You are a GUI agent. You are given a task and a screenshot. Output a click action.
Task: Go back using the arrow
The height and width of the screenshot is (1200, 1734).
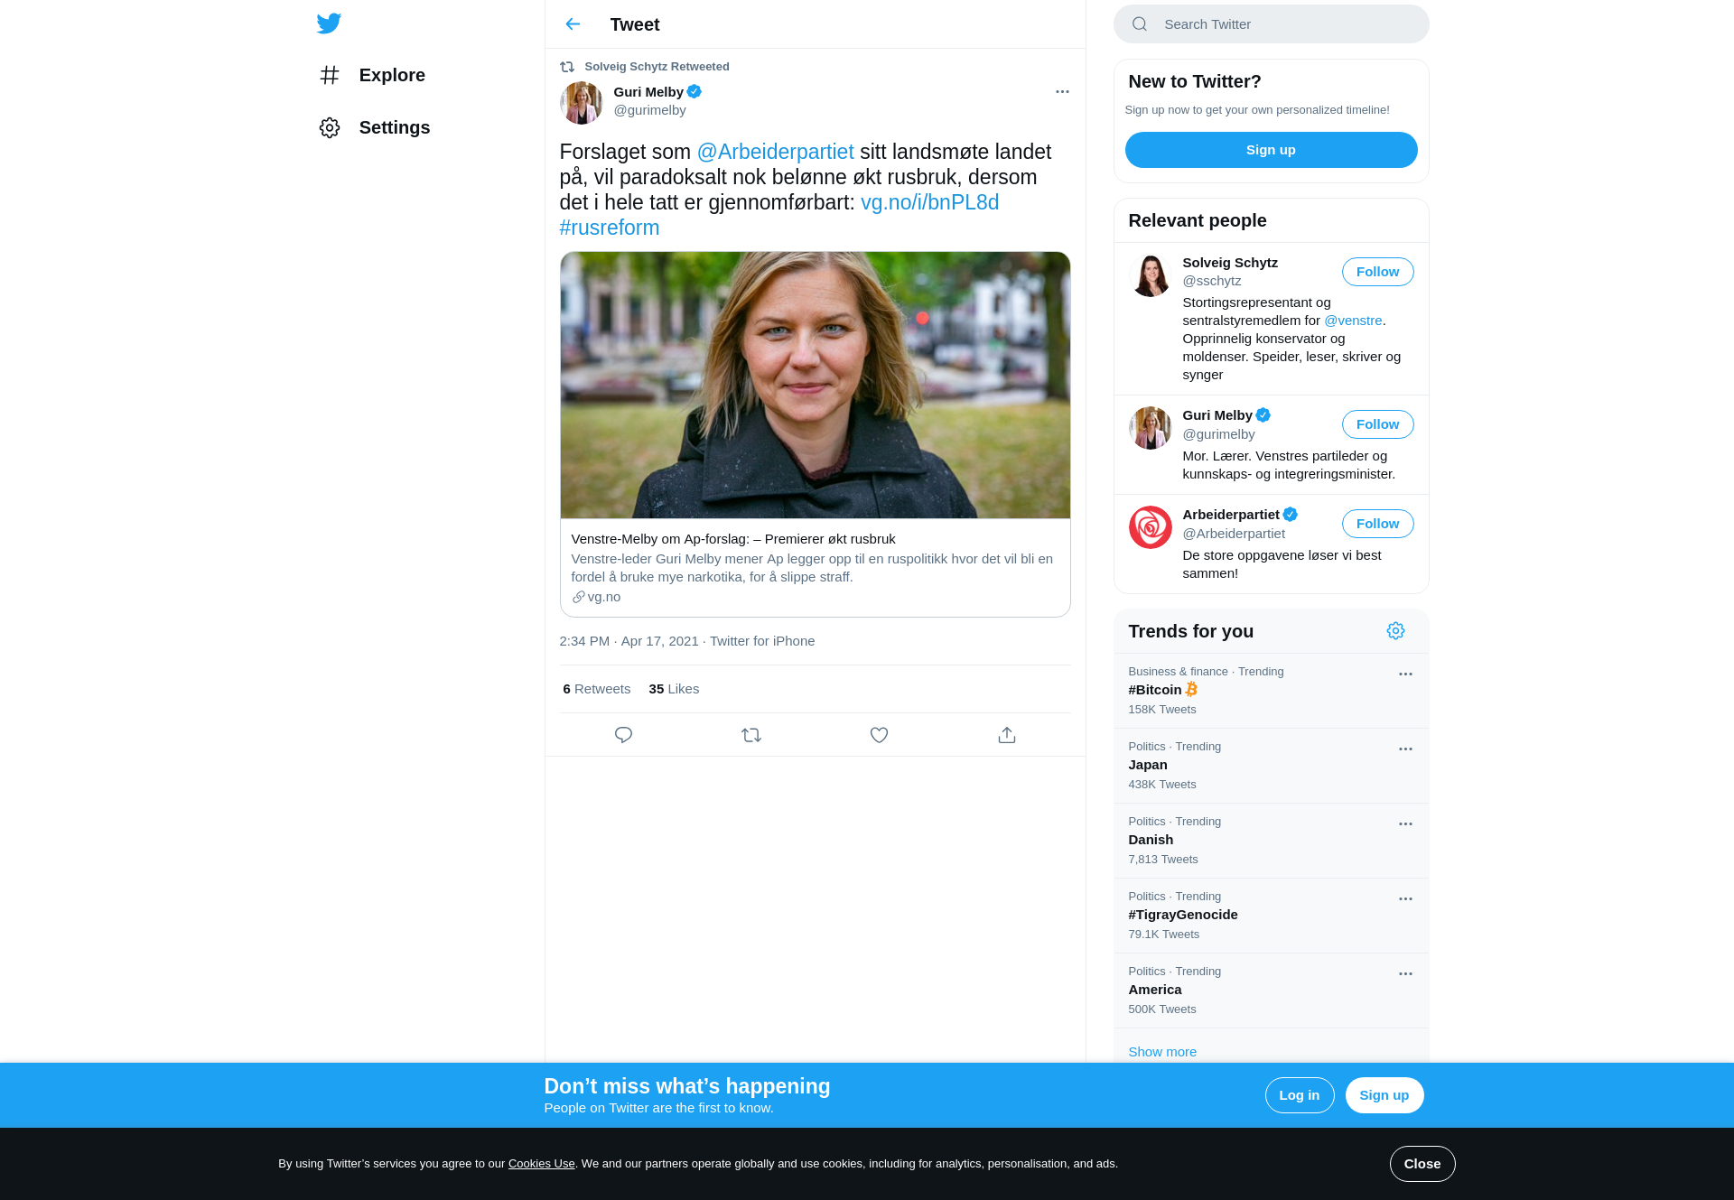[x=573, y=24]
